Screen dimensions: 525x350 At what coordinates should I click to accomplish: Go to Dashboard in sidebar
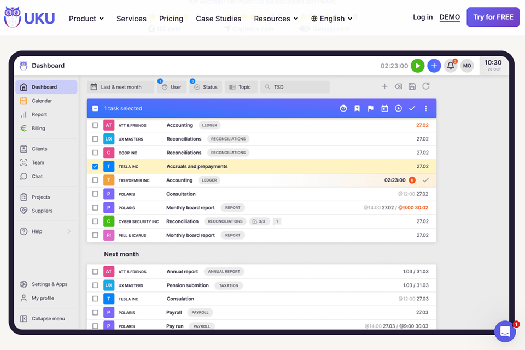point(46,87)
